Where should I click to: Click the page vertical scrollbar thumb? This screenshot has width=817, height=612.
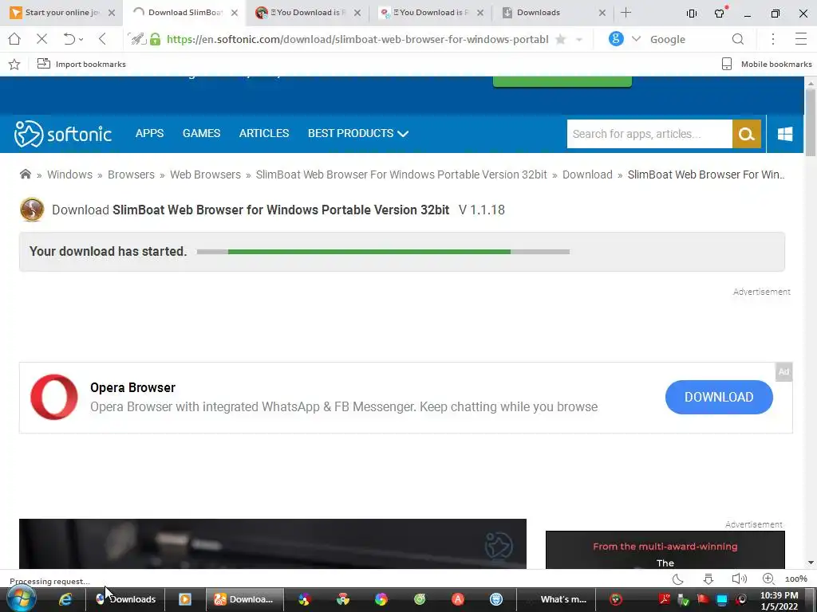811,122
